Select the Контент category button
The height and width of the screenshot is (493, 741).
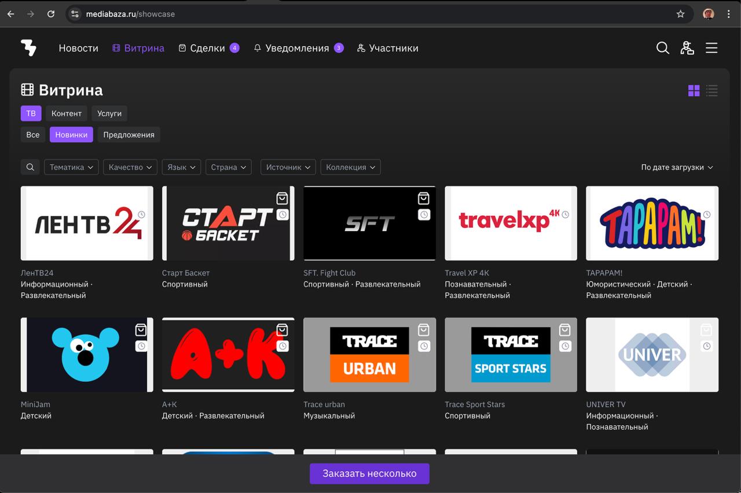point(67,114)
